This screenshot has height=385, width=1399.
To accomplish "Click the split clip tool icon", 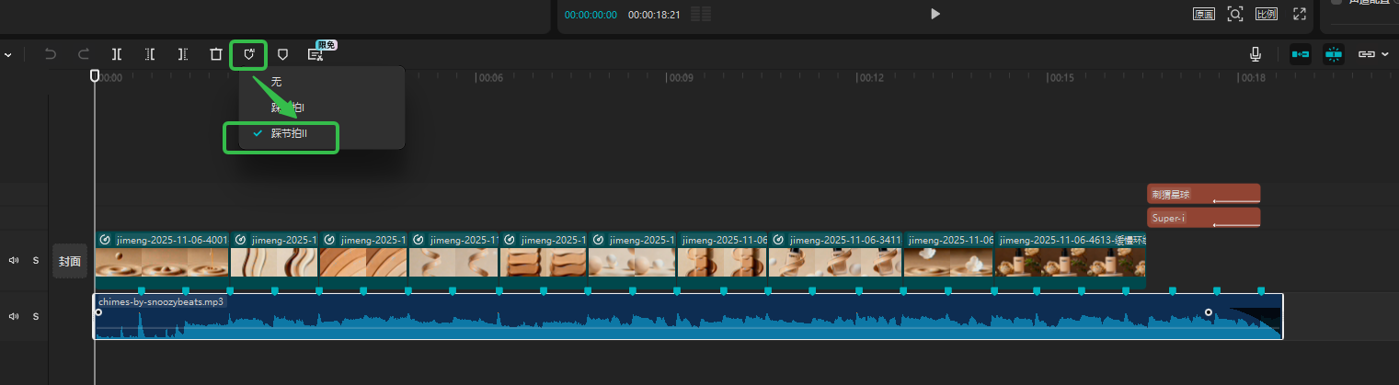I will 117,54.
